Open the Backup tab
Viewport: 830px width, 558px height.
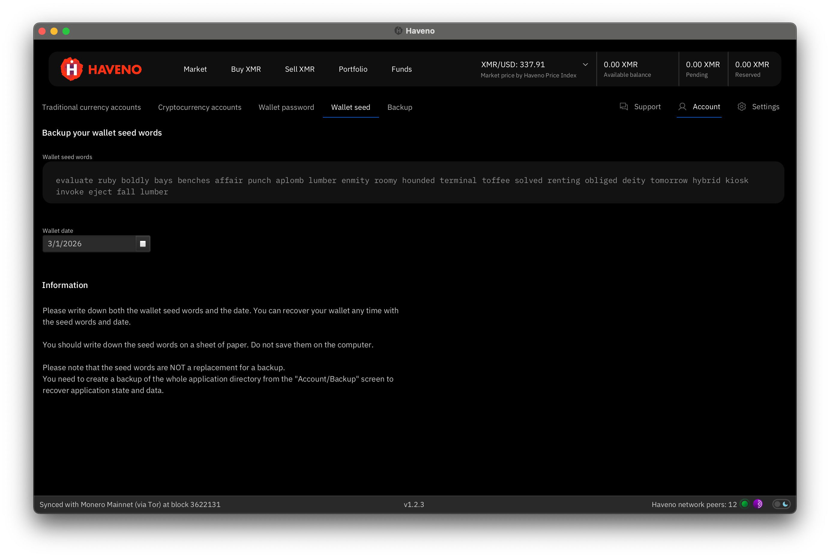(400, 107)
